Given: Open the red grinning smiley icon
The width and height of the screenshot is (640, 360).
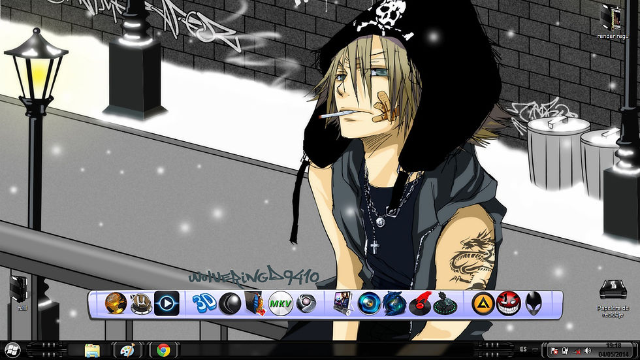Looking at the screenshot, I should (508, 304).
